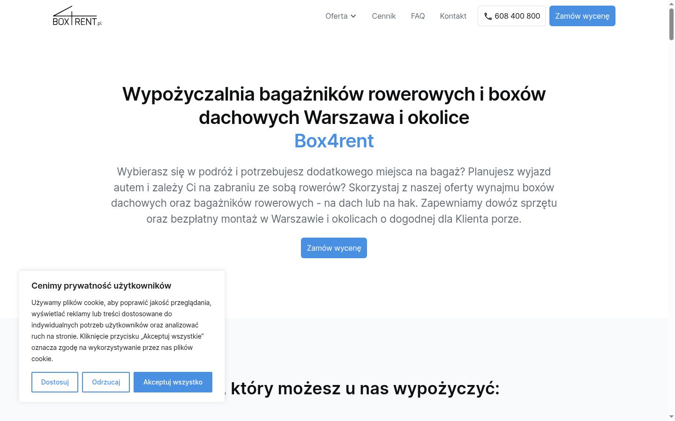This screenshot has height=421, width=675.
Task: Click the Zamów wycenę button in header
Action: [582, 16]
